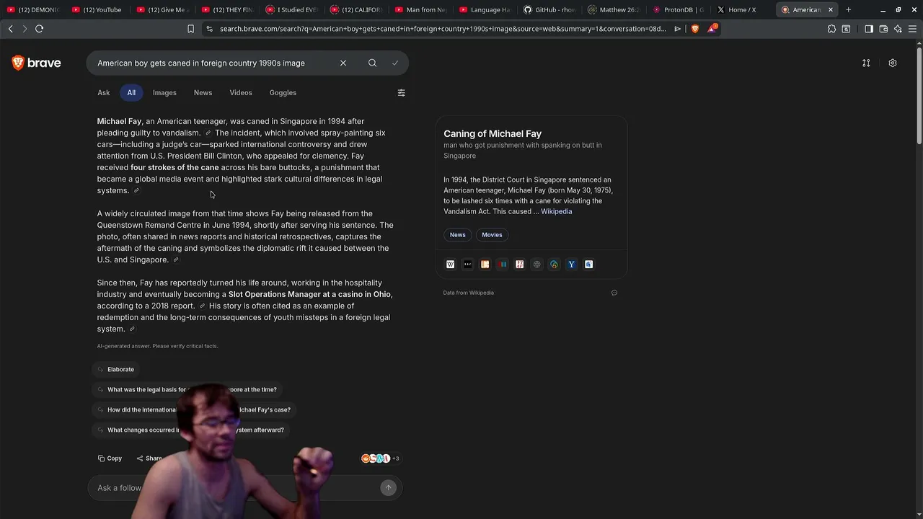Open citation link icon after 'U.S. and Singapore'
Image resolution: width=923 pixels, height=519 pixels.
[175, 259]
